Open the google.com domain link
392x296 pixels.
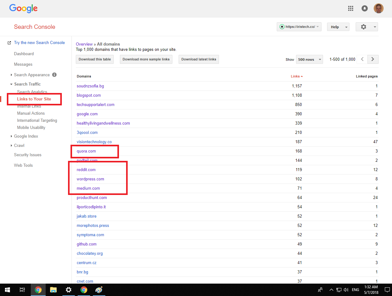pyautogui.click(x=87, y=114)
